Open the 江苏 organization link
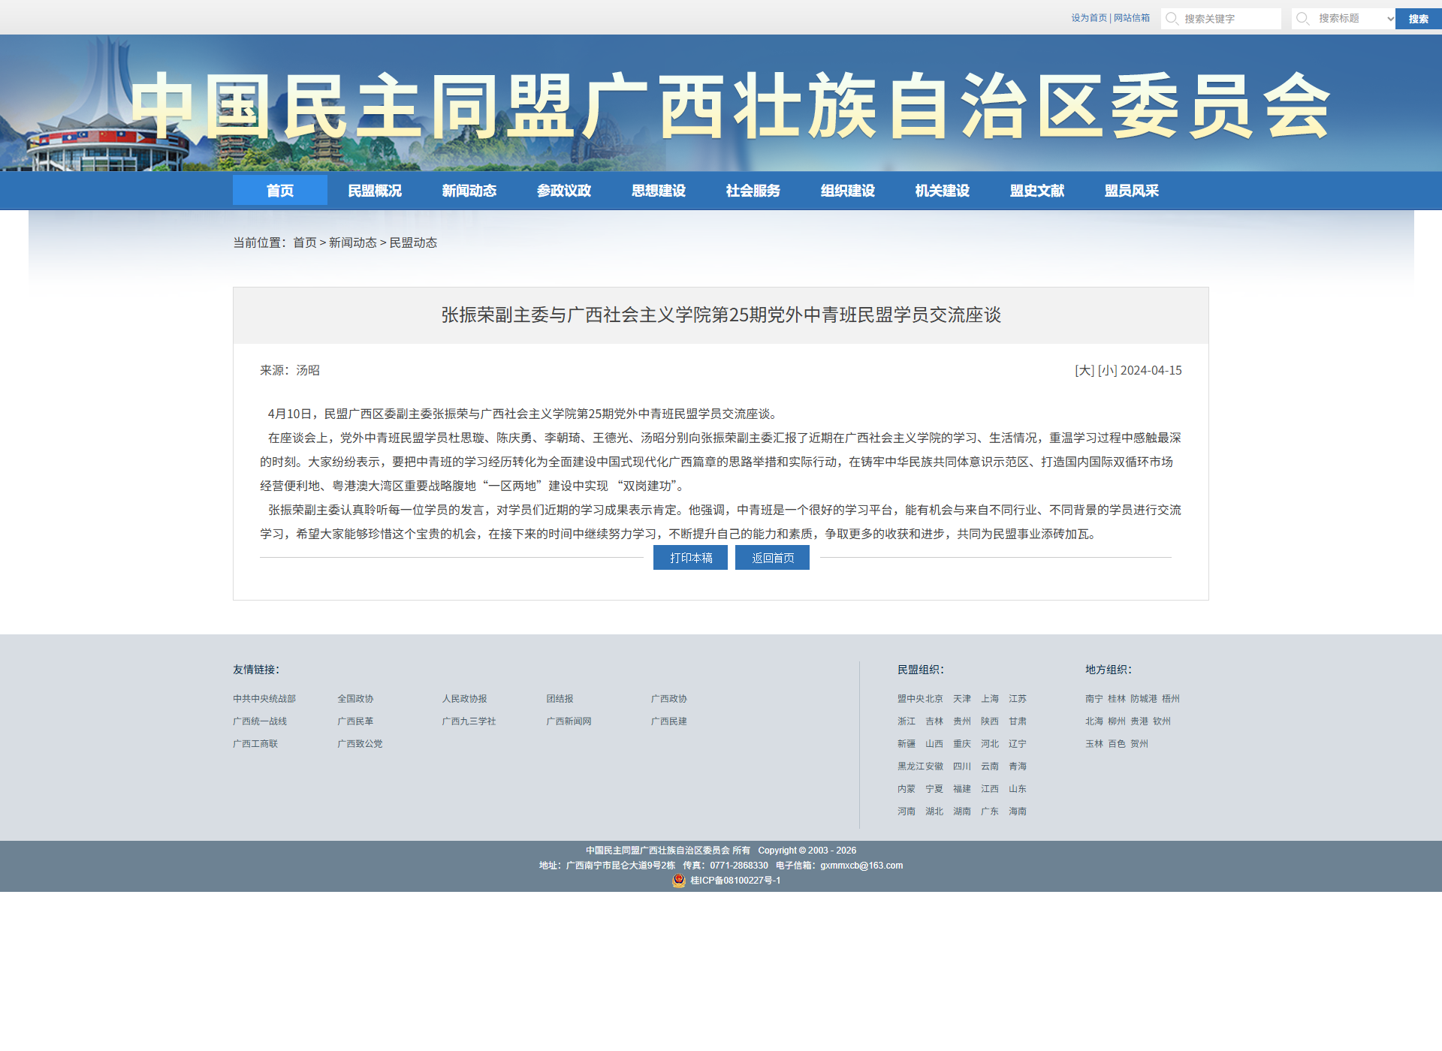The height and width of the screenshot is (1051, 1442). click(1018, 699)
